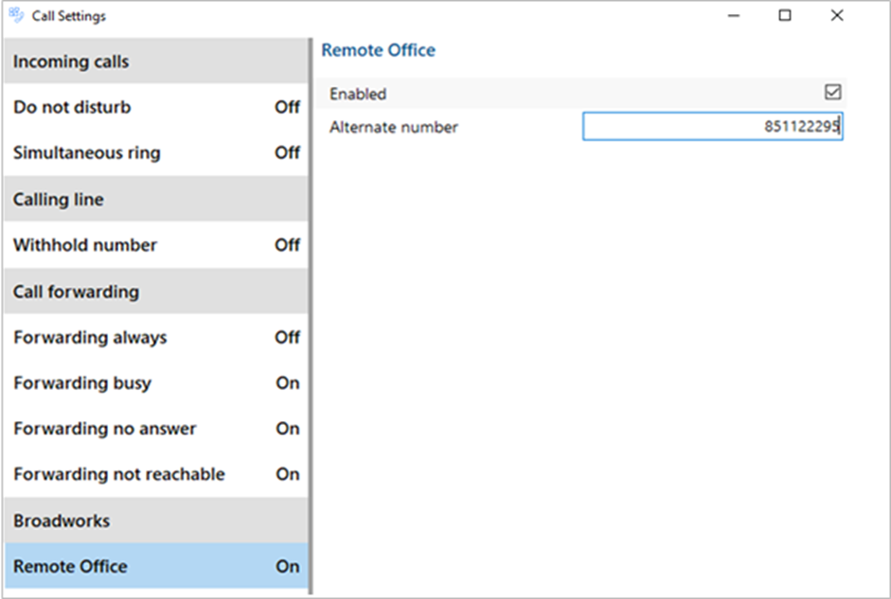Uncheck the Enabled checkbox for Remote Office
This screenshot has height=599, width=891.
(832, 92)
